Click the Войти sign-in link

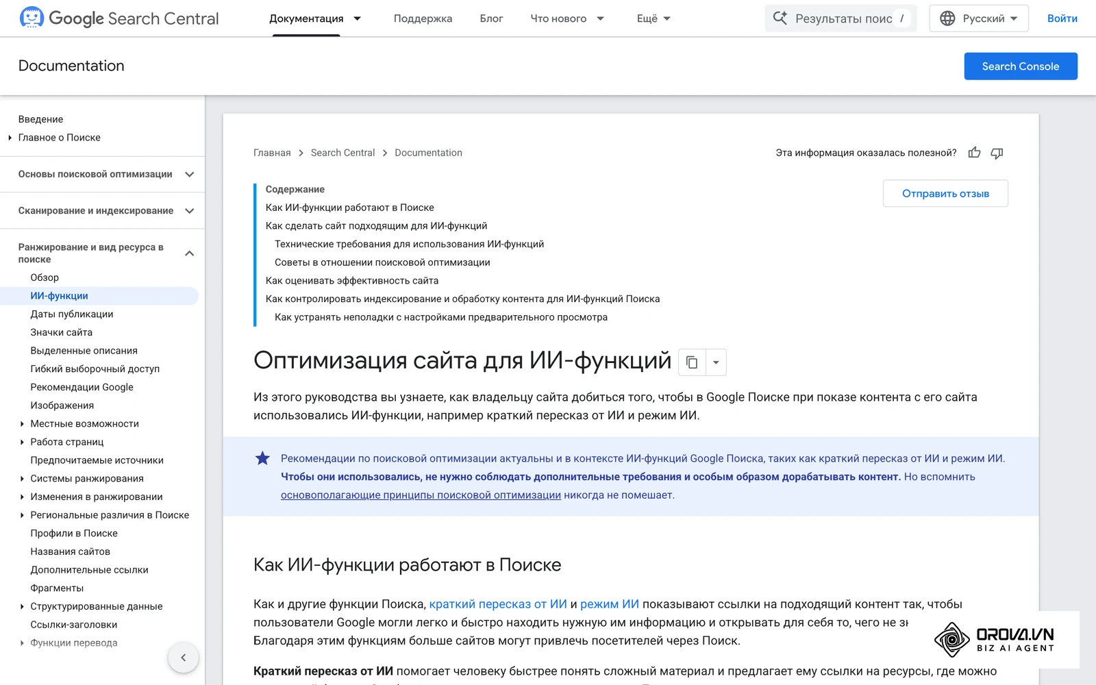click(x=1062, y=18)
